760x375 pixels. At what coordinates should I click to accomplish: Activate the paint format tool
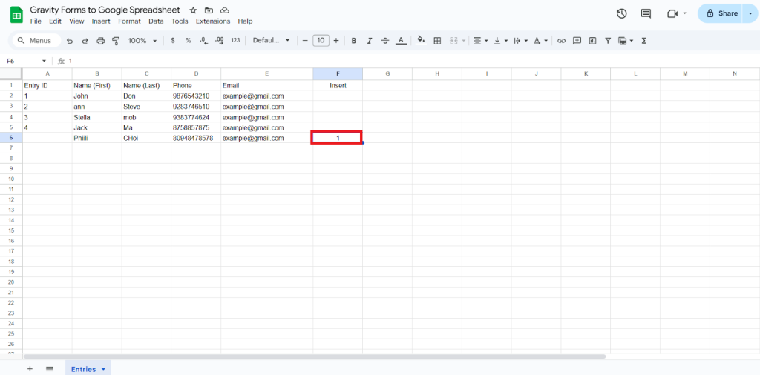pos(115,41)
